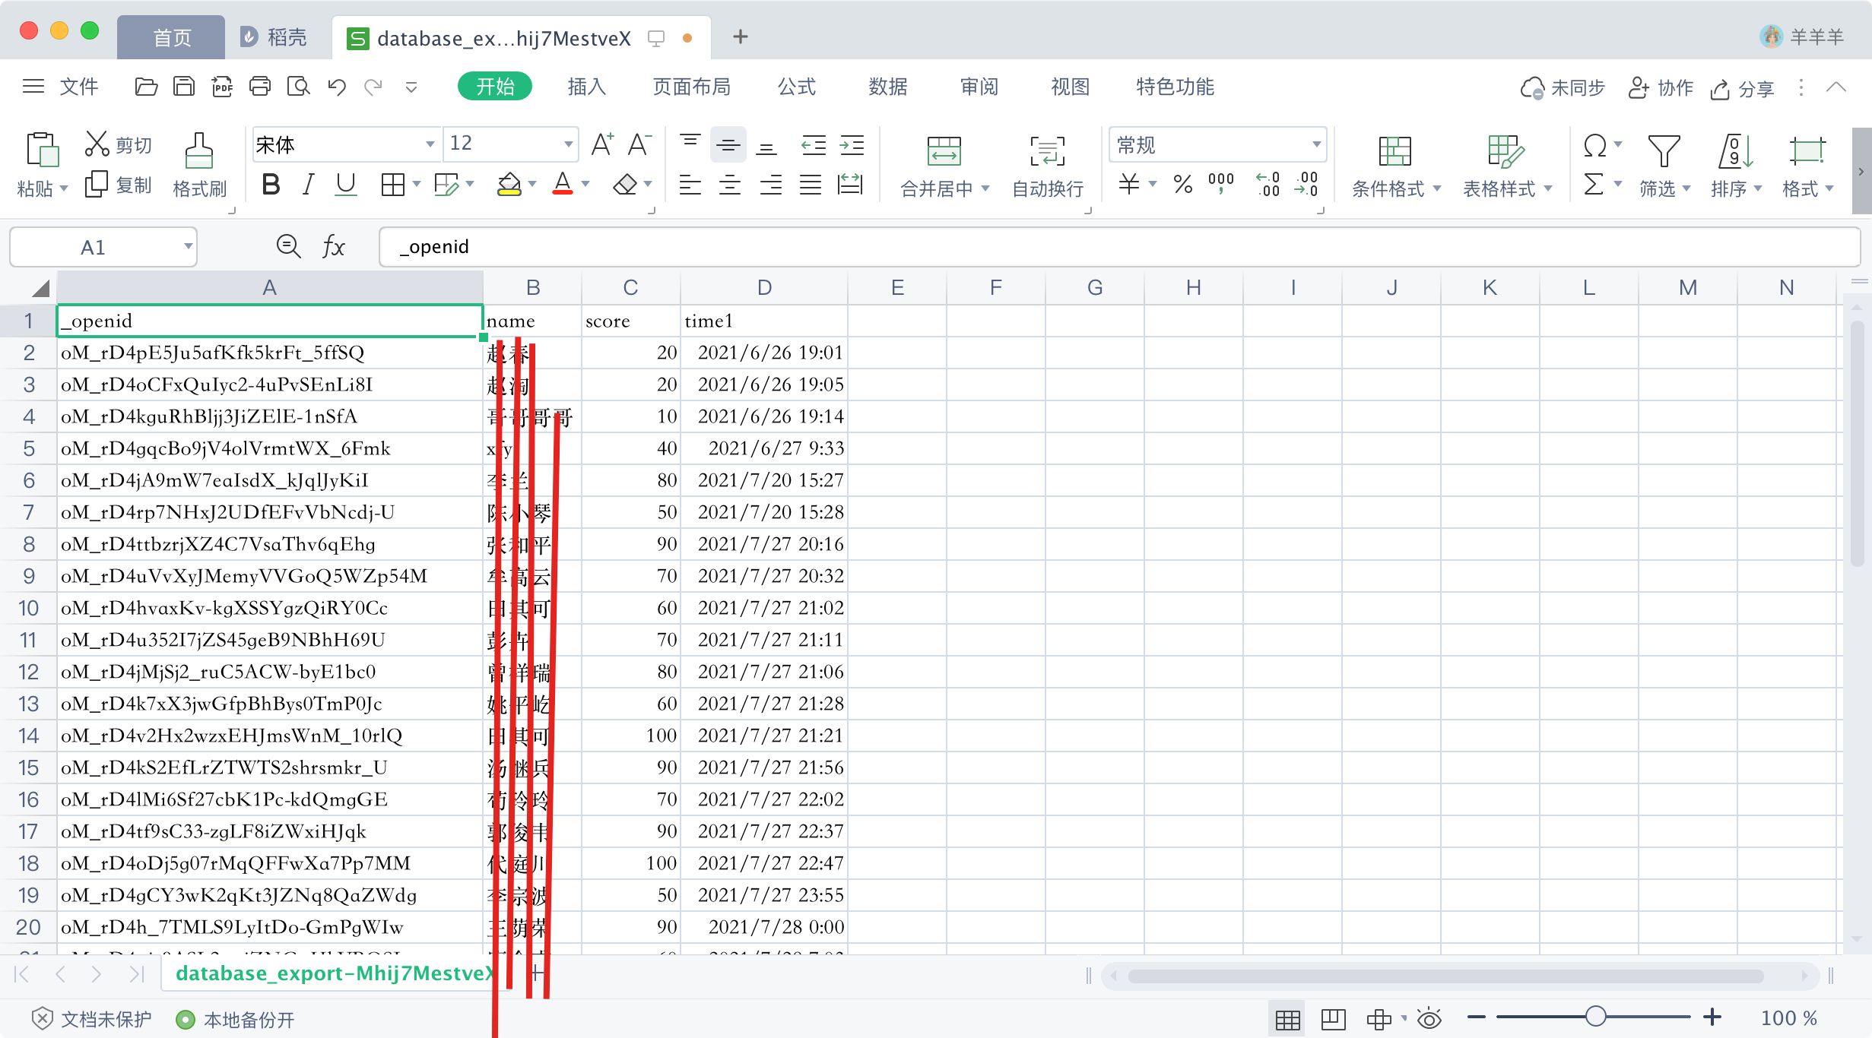
Task: Click the 协作 collaborate button
Action: click(x=1661, y=87)
